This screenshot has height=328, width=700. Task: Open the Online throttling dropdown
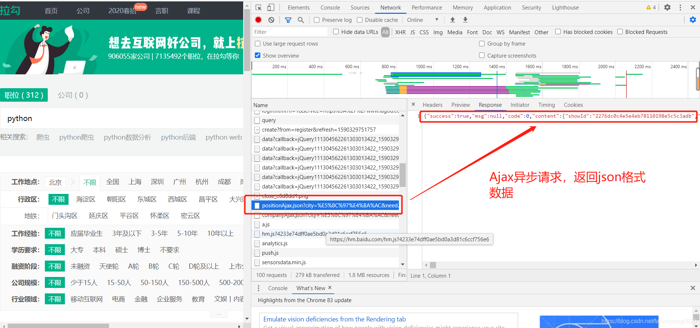tap(423, 20)
